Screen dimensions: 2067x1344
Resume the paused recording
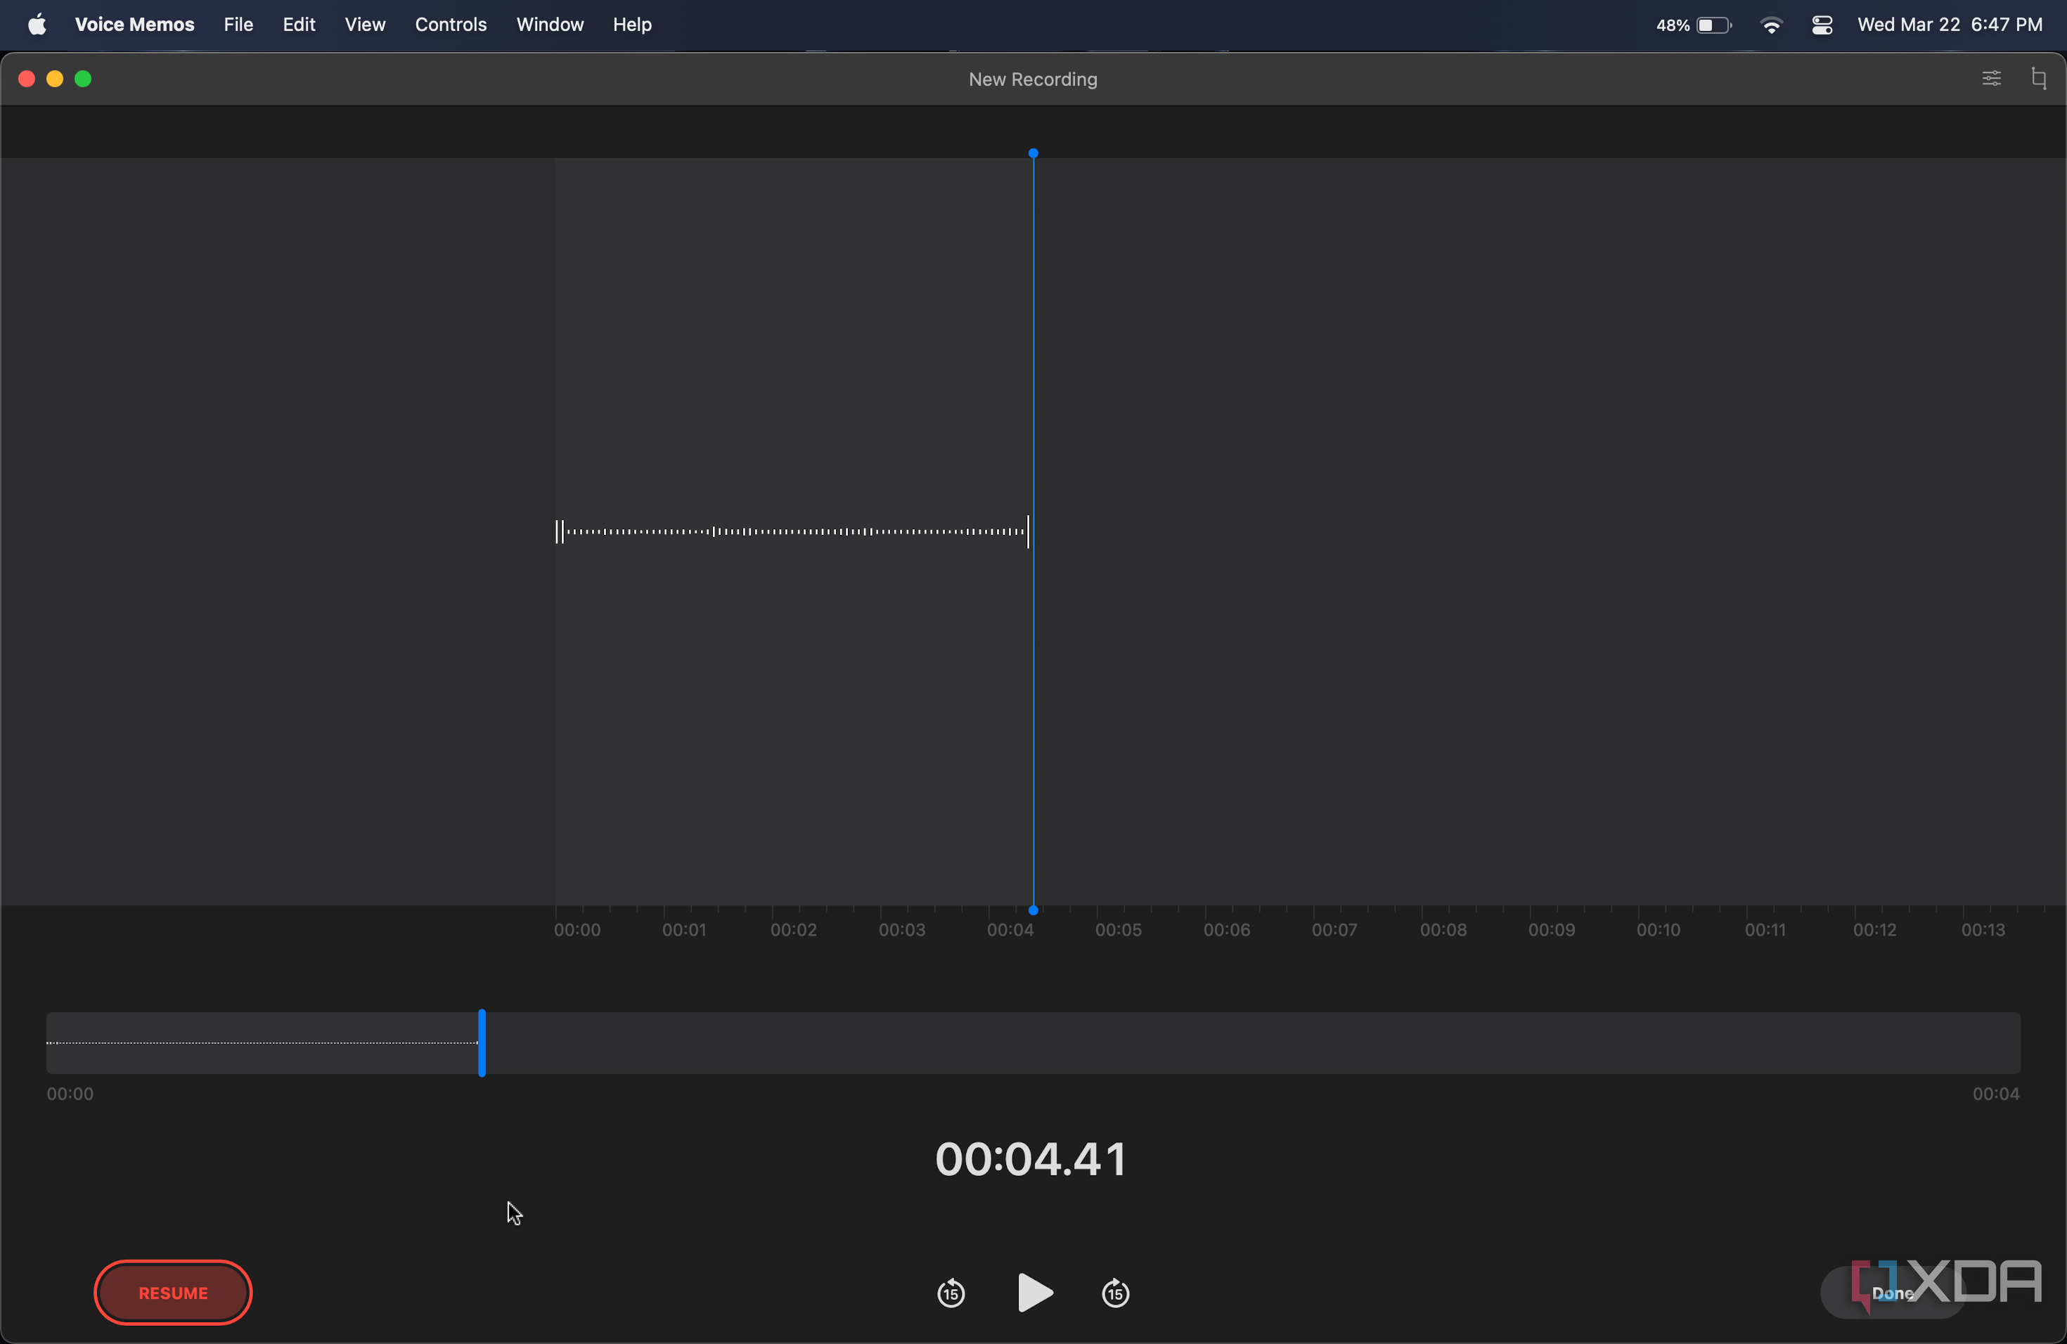(172, 1293)
